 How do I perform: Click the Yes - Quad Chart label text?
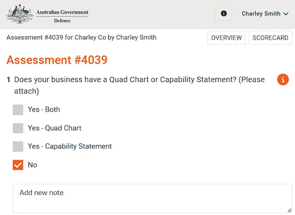(x=54, y=128)
